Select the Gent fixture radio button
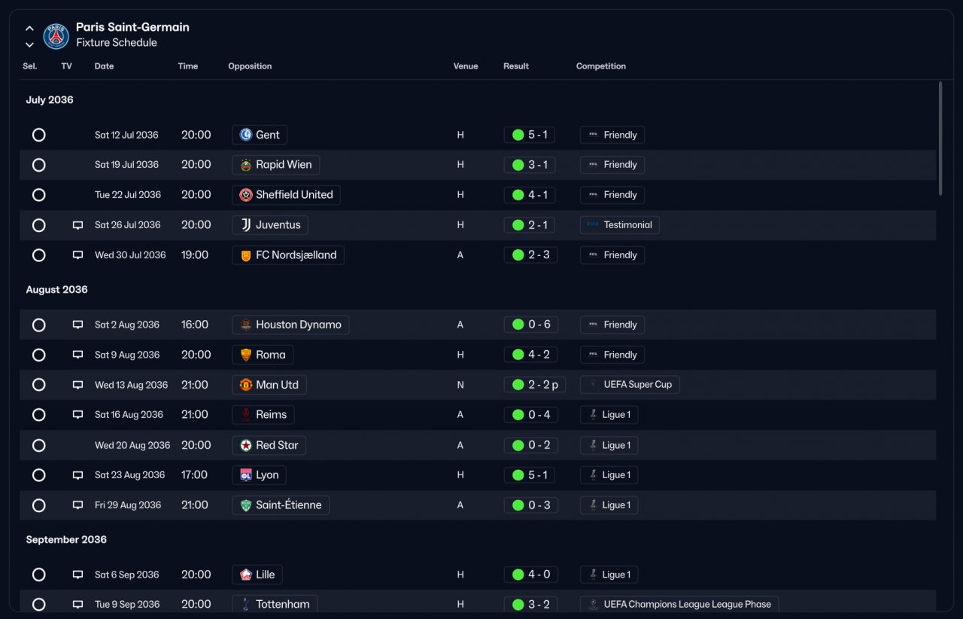The height and width of the screenshot is (619, 963). (39, 135)
